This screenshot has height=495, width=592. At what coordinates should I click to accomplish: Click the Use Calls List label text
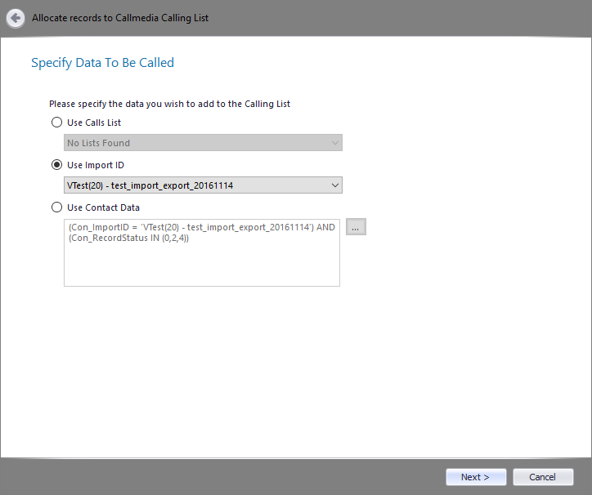[x=94, y=123]
